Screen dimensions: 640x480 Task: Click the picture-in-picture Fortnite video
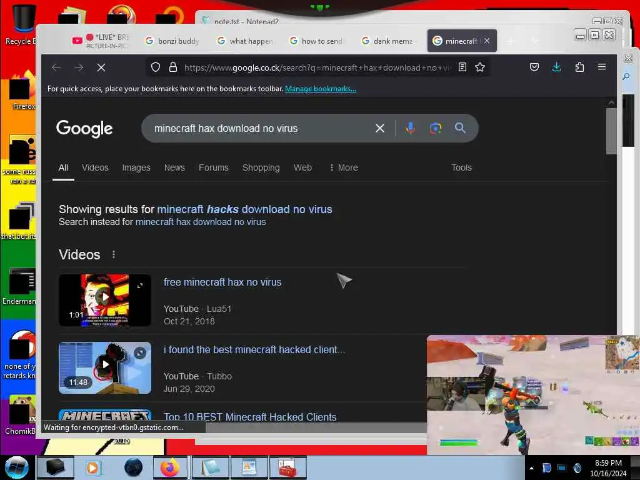pyautogui.click(x=533, y=395)
